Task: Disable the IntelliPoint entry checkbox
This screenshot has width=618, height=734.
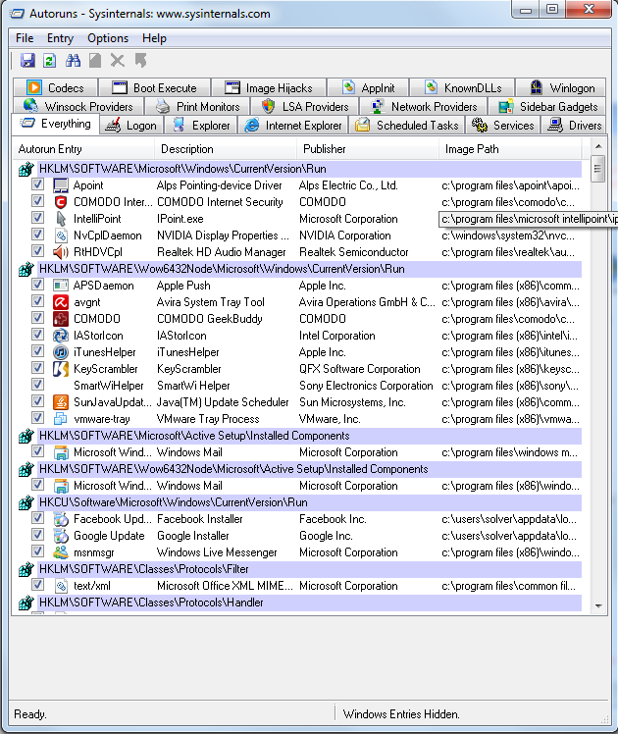Action: [37, 218]
